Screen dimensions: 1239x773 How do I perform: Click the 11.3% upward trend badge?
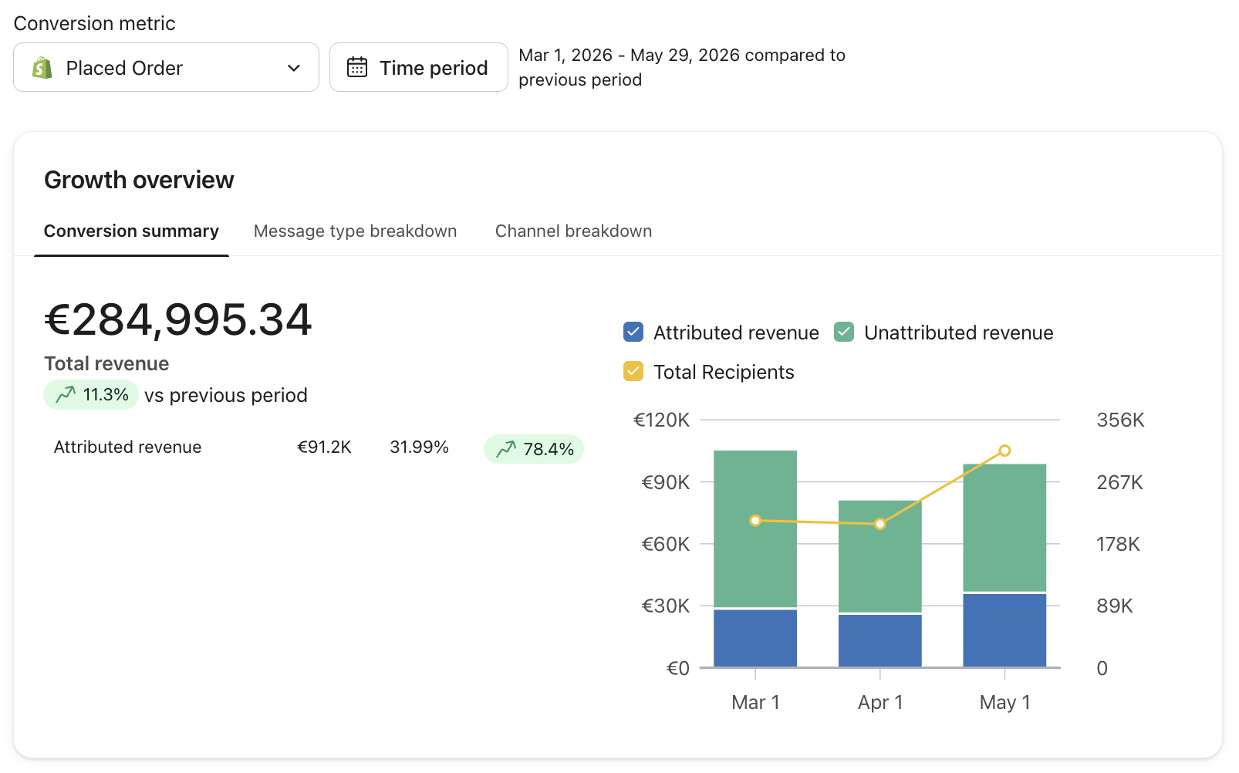click(x=91, y=395)
